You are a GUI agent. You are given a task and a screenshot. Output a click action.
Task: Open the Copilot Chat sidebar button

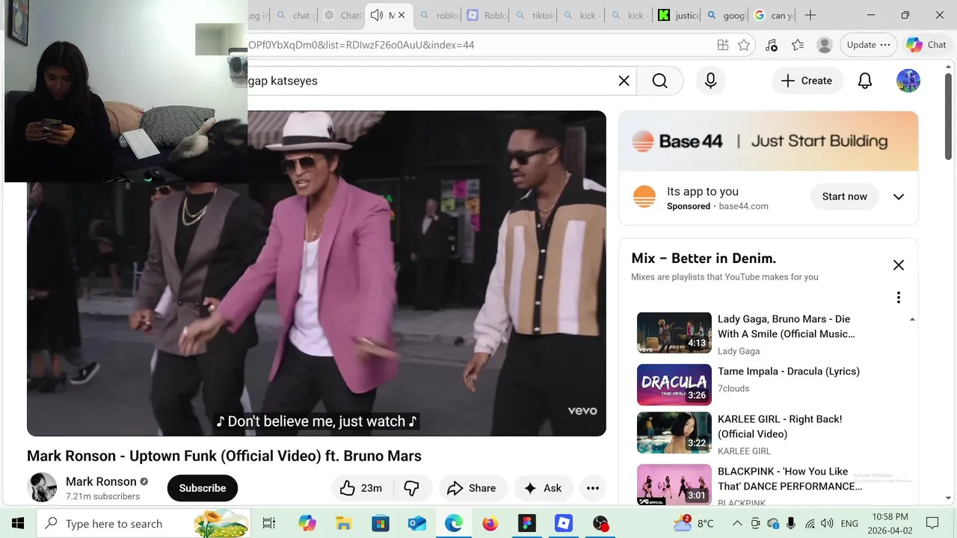click(927, 45)
